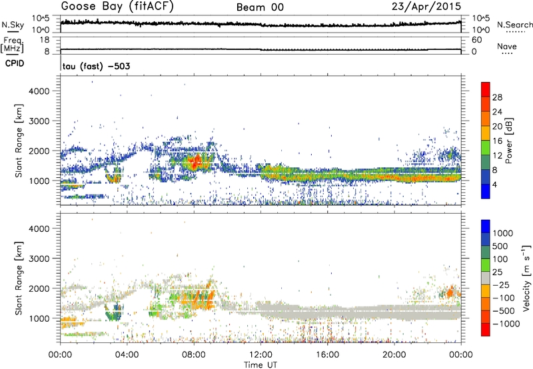The image size is (533, 369).
Task: Click the power panel 'Slant Range [km]' axis label
Action: [x=19, y=141]
